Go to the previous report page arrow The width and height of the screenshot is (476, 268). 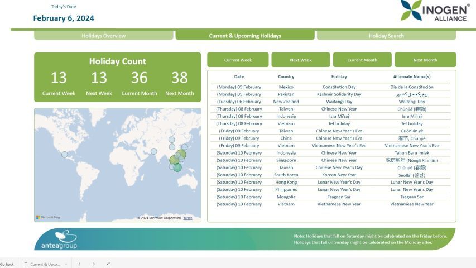pos(79,264)
